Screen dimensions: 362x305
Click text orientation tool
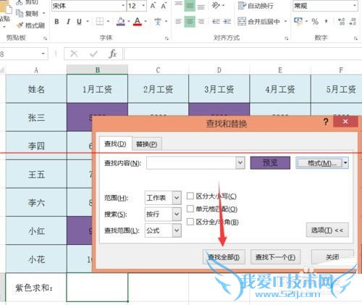coord(216,5)
